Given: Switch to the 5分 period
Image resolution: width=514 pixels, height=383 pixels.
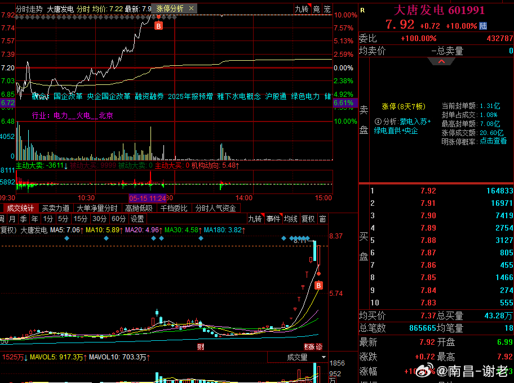Looking at the screenshot, I should (x=63, y=219).
